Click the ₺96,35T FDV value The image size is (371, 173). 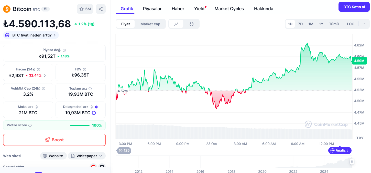[x=81, y=75]
